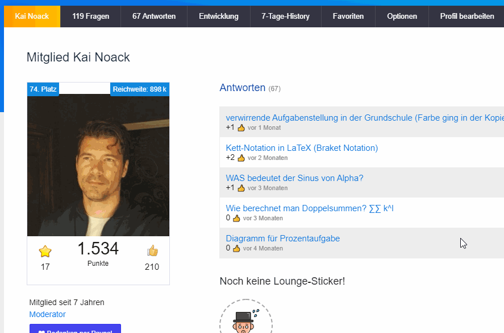Click the 'vor 4 Monaten' timestamp
Screen dimensions: 504x333
[263, 248]
